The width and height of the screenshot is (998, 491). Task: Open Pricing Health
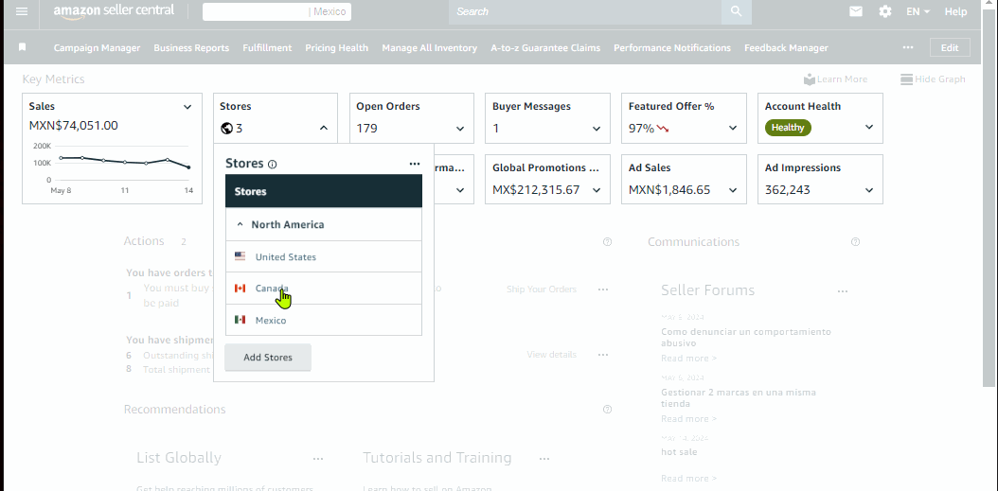(337, 47)
